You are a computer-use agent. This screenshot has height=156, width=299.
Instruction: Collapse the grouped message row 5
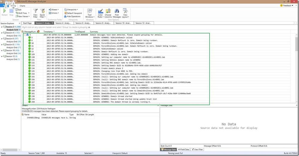[x=25, y=35]
